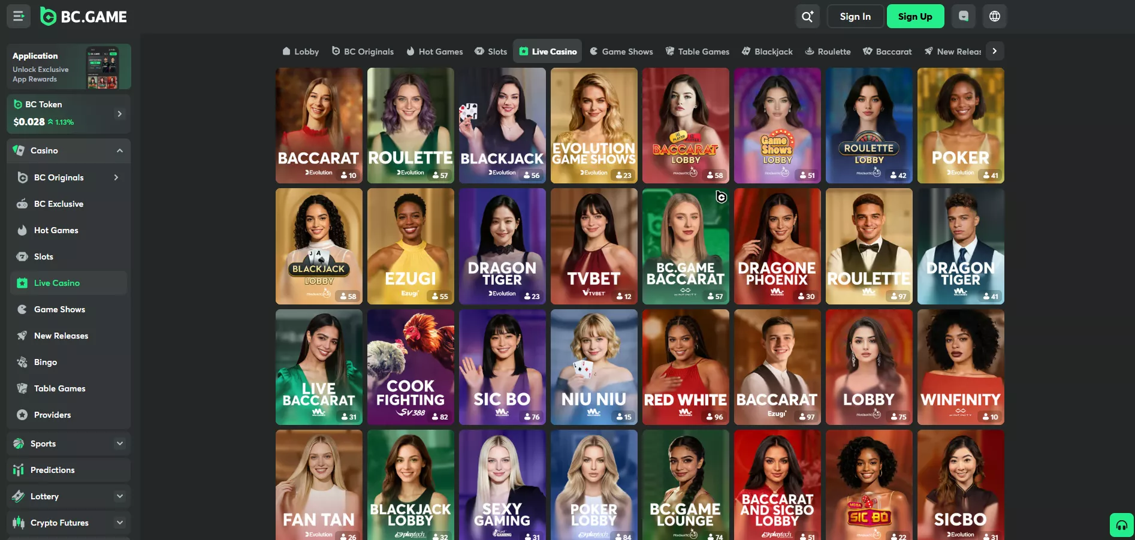Switch to the Table Games tab

[x=698, y=52]
